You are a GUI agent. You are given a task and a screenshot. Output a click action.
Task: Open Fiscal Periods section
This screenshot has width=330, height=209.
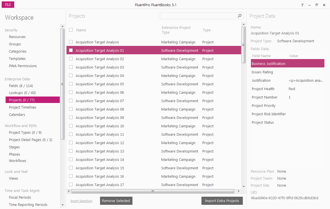point(20,198)
